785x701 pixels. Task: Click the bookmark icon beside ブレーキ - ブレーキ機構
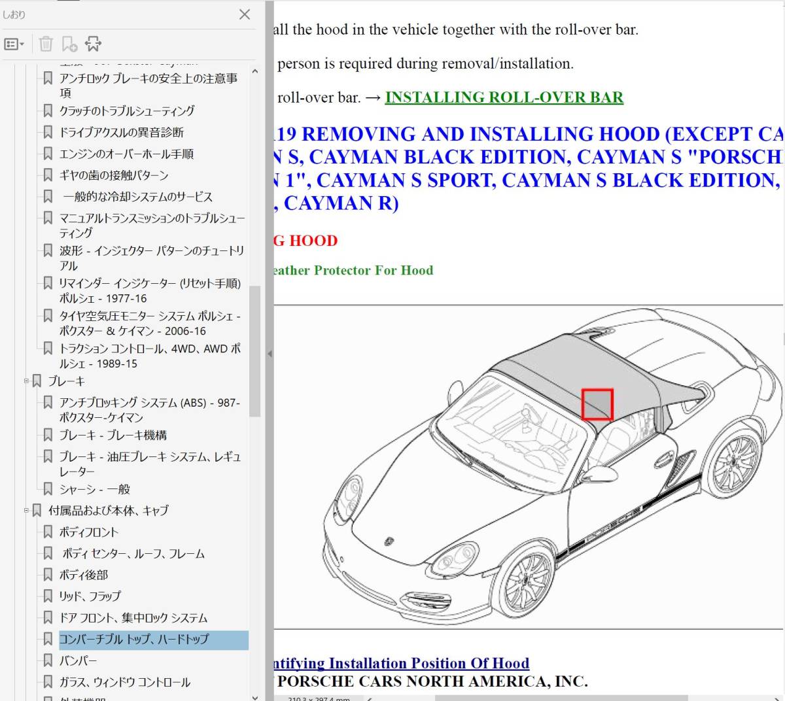tap(48, 434)
